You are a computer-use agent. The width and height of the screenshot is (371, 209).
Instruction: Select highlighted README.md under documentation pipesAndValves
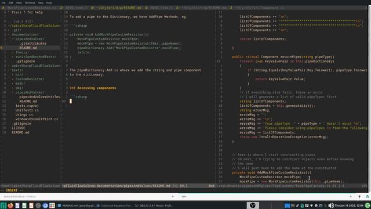coord(28,48)
